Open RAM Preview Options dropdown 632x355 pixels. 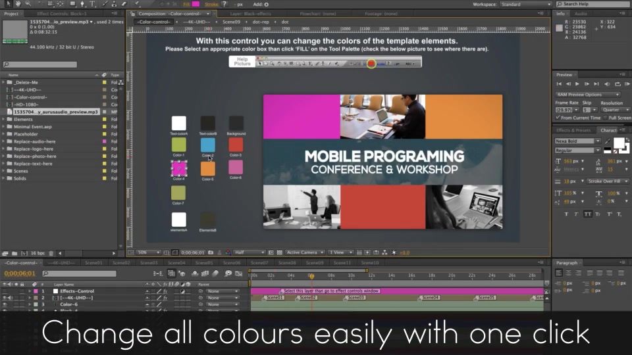588,95
